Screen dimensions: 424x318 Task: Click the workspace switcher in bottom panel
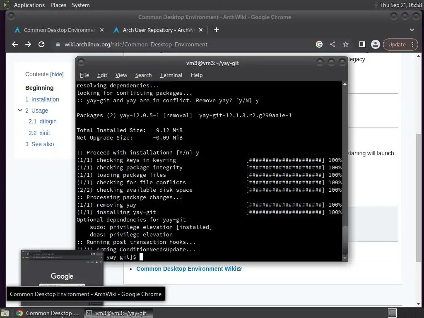pos(392,313)
